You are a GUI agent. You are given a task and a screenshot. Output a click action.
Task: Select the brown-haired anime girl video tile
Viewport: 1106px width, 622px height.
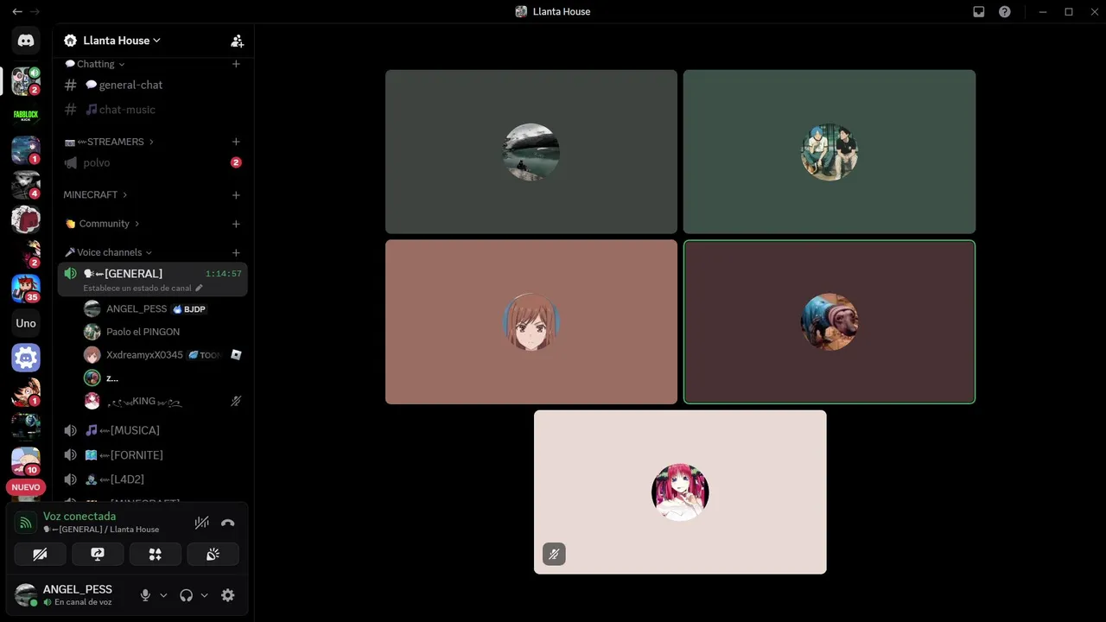531,321
